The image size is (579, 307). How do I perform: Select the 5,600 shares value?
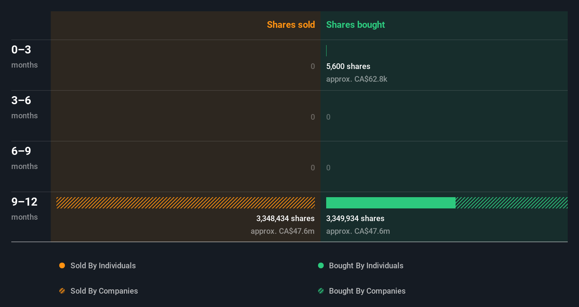click(x=348, y=66)
